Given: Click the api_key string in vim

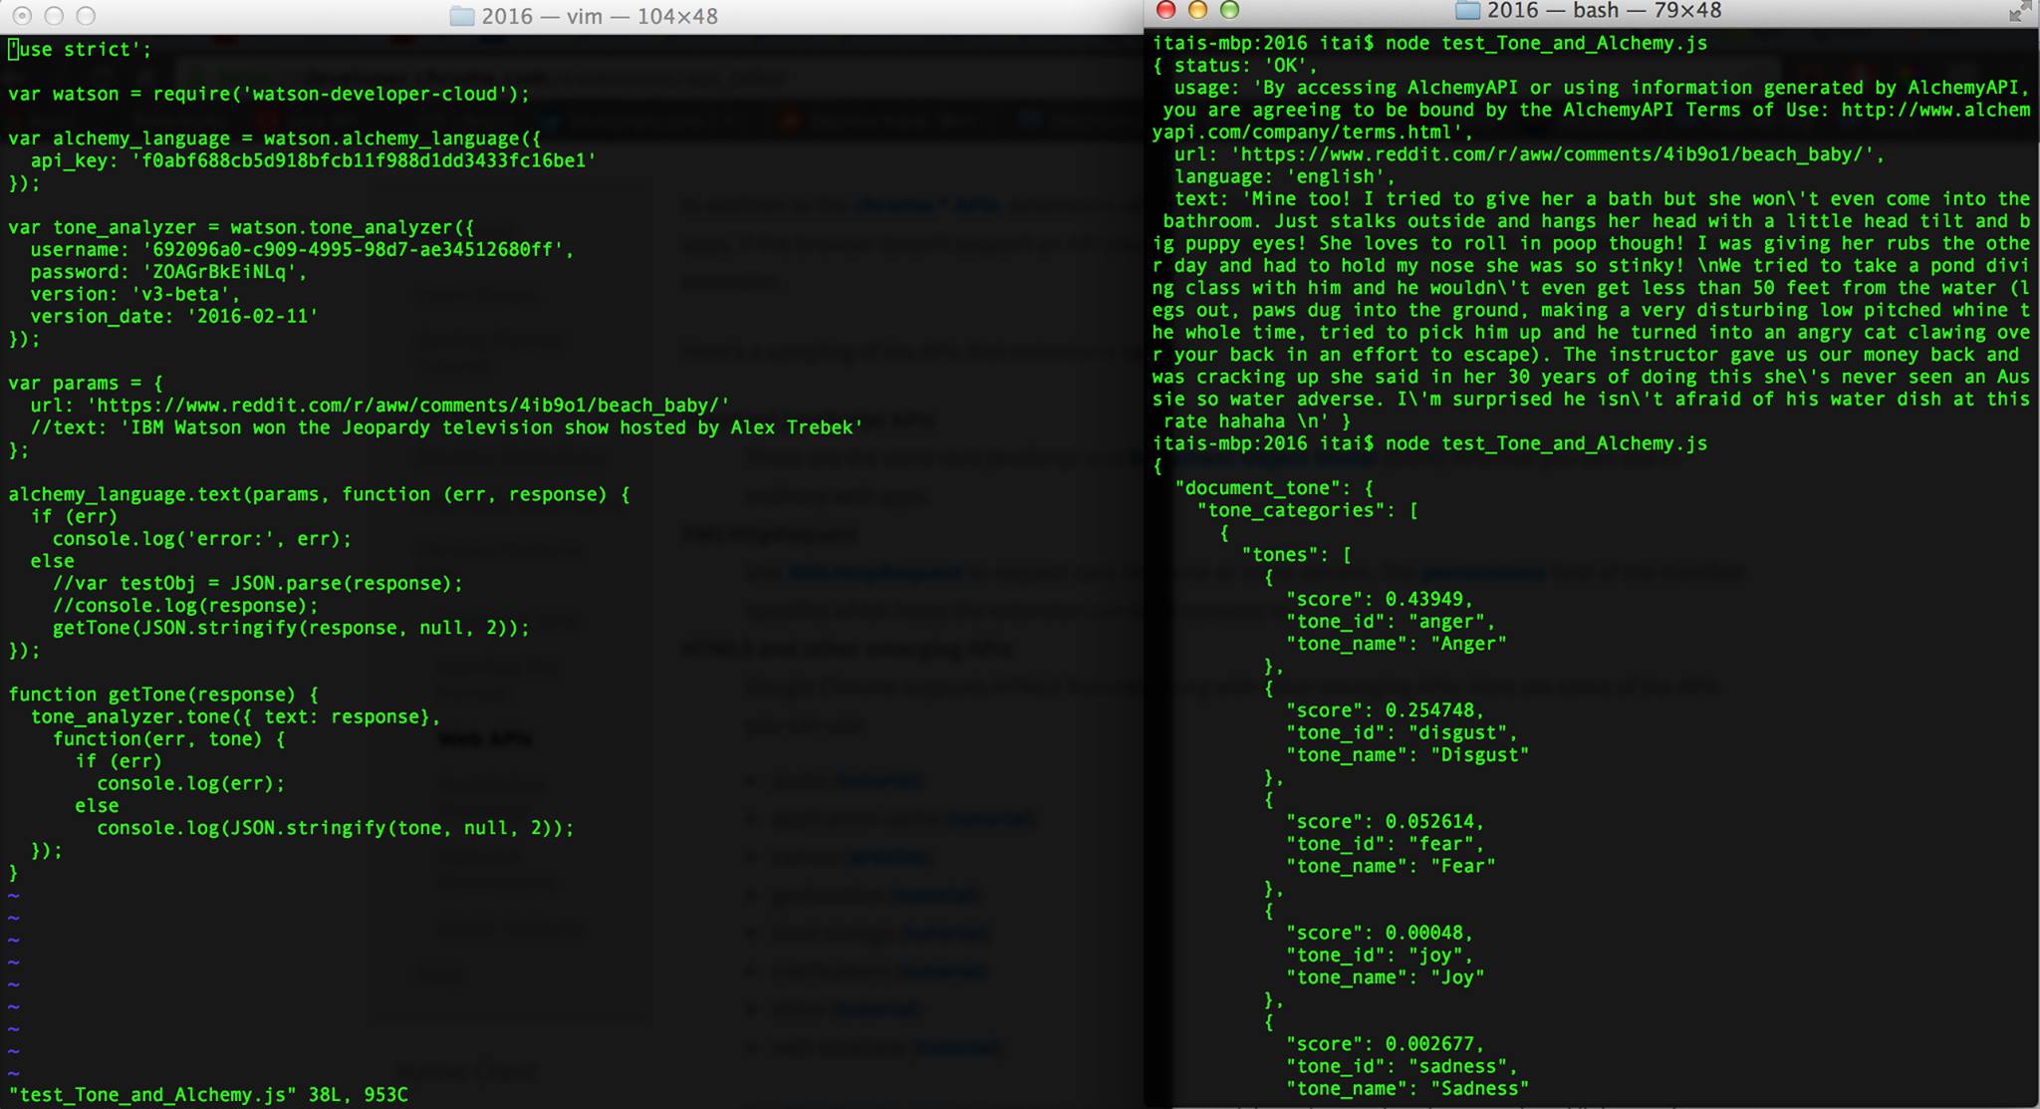Looking at the screenshot, I should click(364, 160).
